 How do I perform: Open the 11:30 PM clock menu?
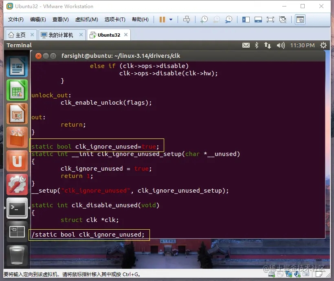302,45
